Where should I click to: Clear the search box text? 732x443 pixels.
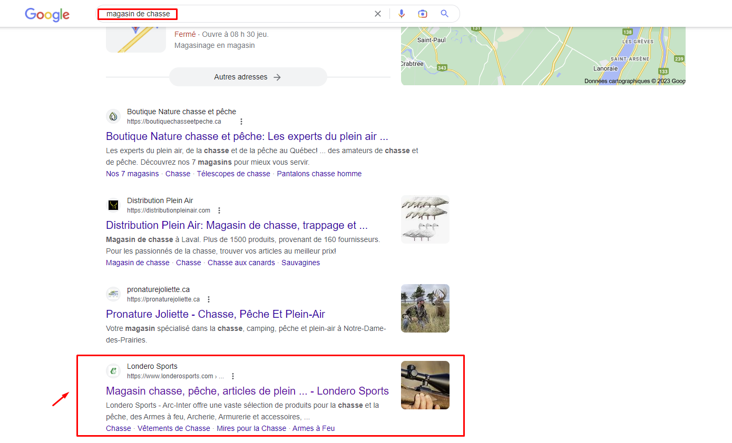[377, 14]
